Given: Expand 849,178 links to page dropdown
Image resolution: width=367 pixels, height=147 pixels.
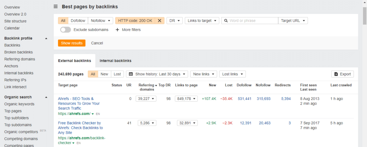Looking at the screenshot, I should pos(186,99).
